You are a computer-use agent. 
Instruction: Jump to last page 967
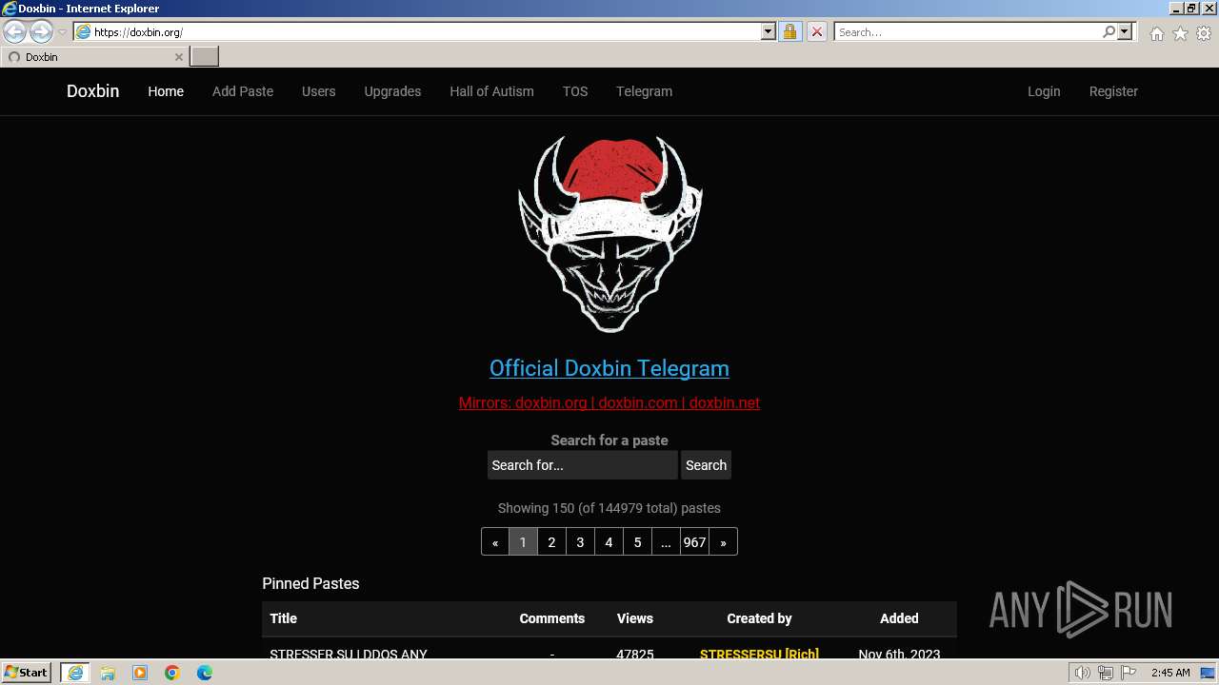[694, 542]
